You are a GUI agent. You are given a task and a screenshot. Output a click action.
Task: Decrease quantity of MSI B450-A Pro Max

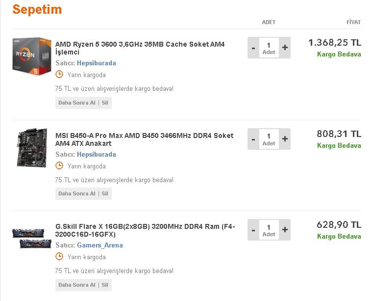click(x=253, y=139)
